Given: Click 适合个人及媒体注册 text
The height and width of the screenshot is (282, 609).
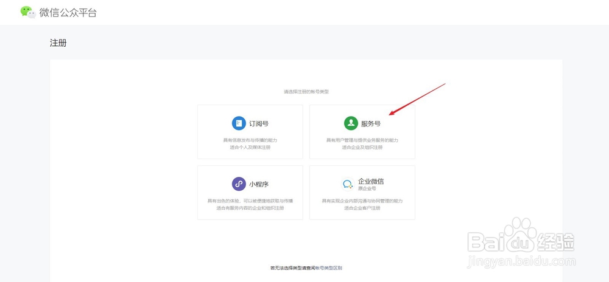Looking at the screenshot, I should click(250, 148).
